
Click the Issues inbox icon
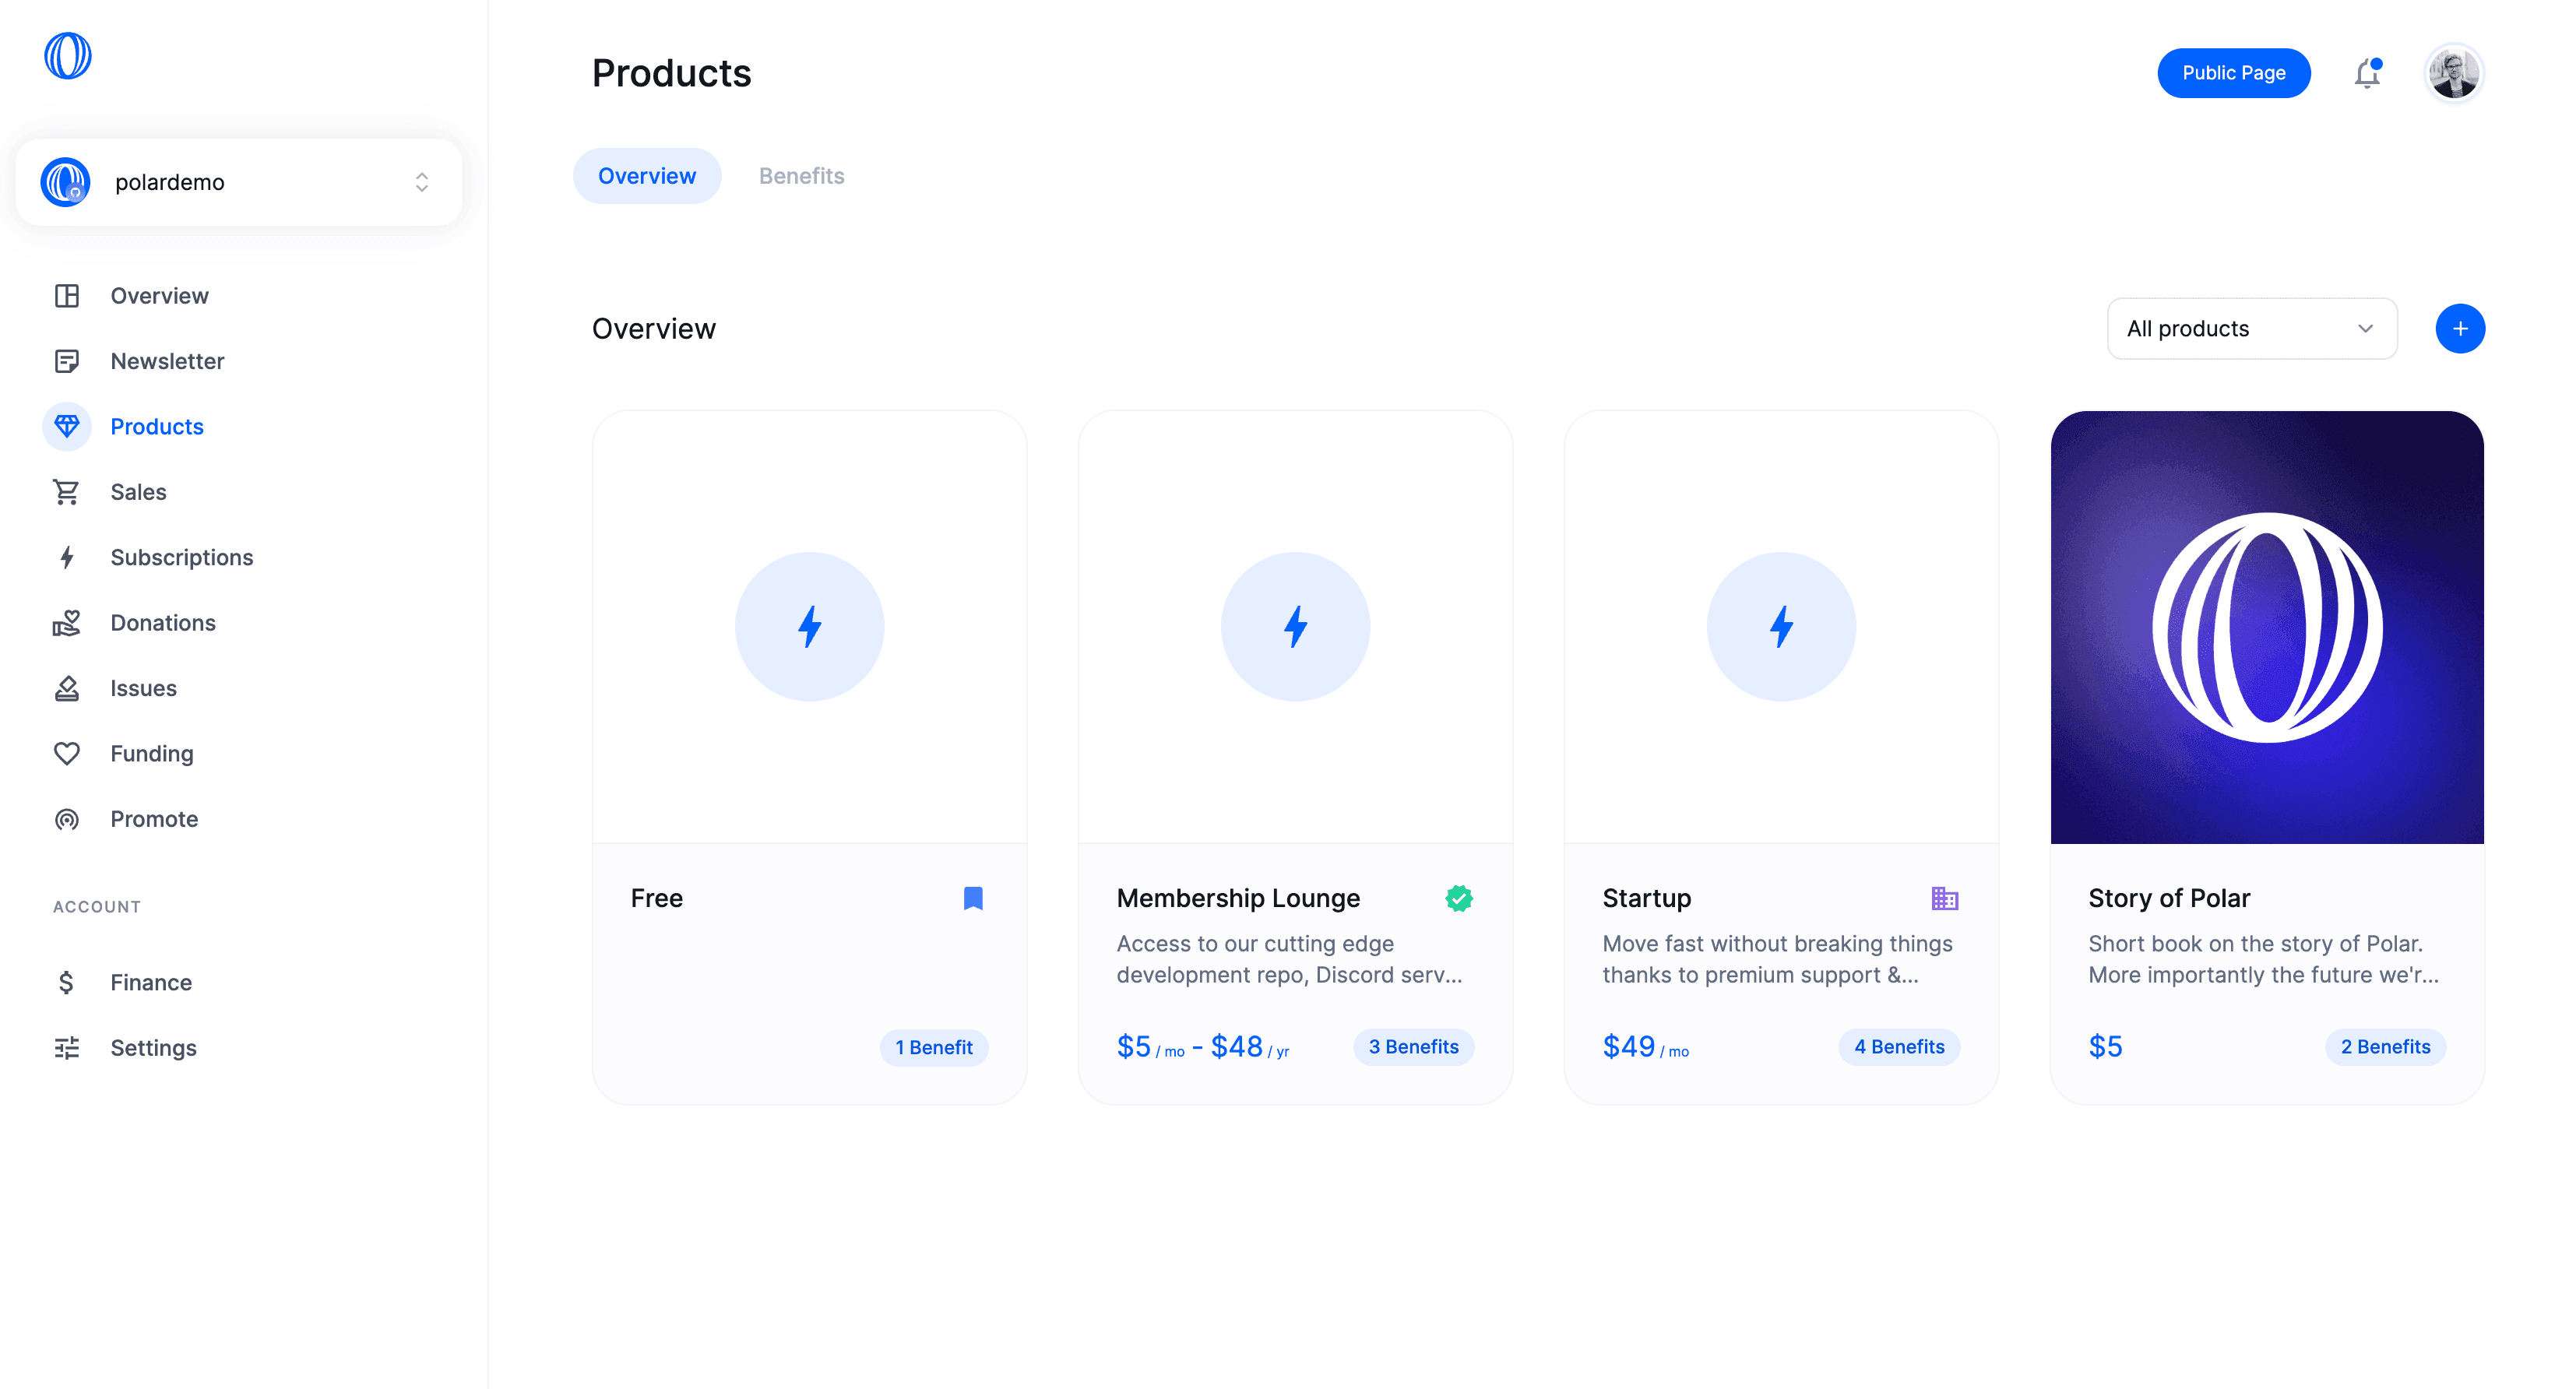(x=66, y=688)
